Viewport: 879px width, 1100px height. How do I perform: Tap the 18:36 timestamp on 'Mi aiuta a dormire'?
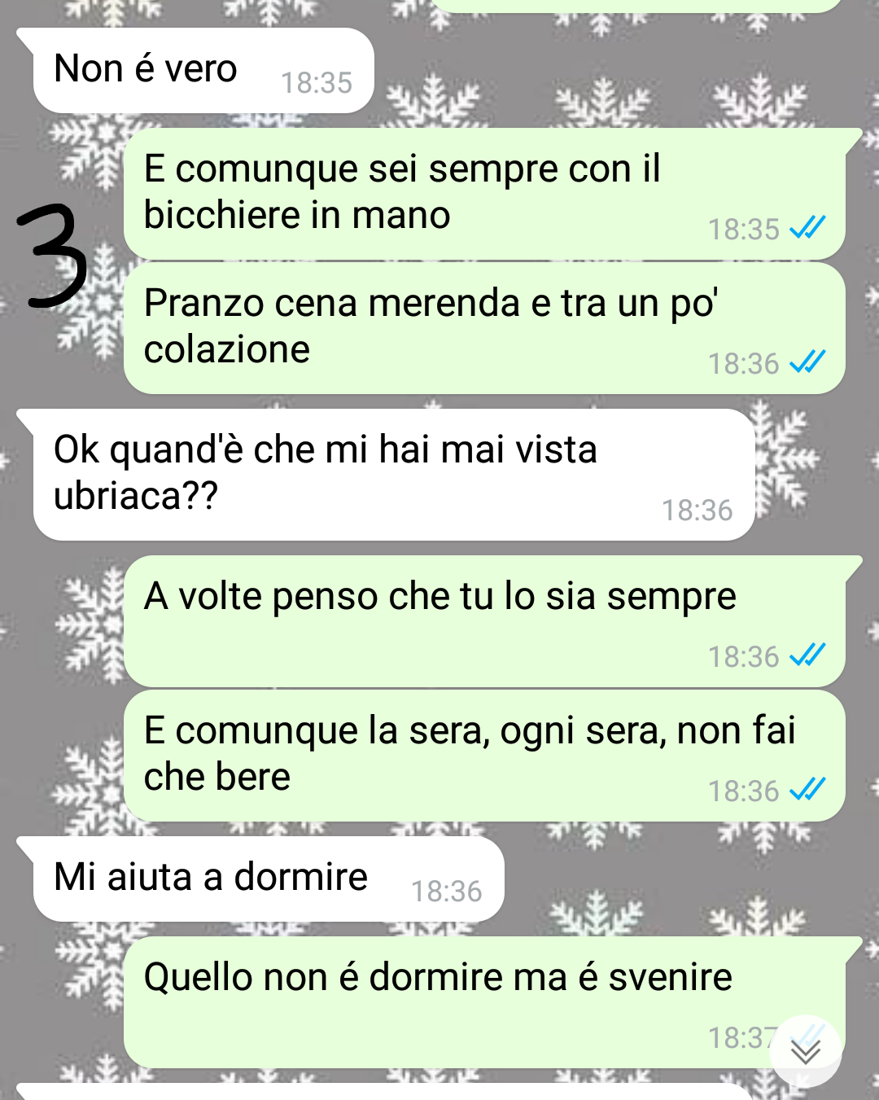tap(446, 892)
